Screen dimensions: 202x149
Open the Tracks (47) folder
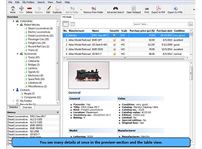pos(34,57)
